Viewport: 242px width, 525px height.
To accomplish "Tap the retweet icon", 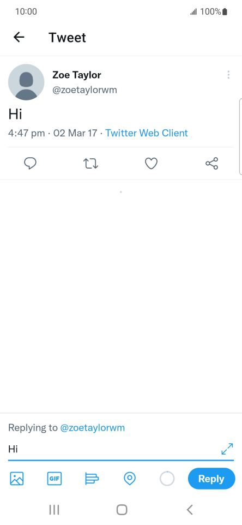I will [90, 163].
